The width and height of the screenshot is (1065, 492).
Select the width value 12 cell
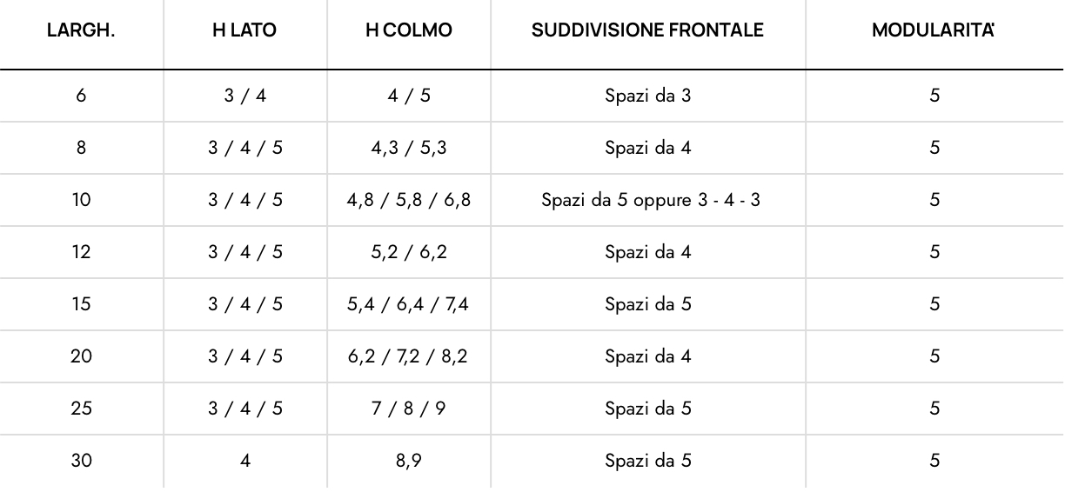[x=80, y=252]
